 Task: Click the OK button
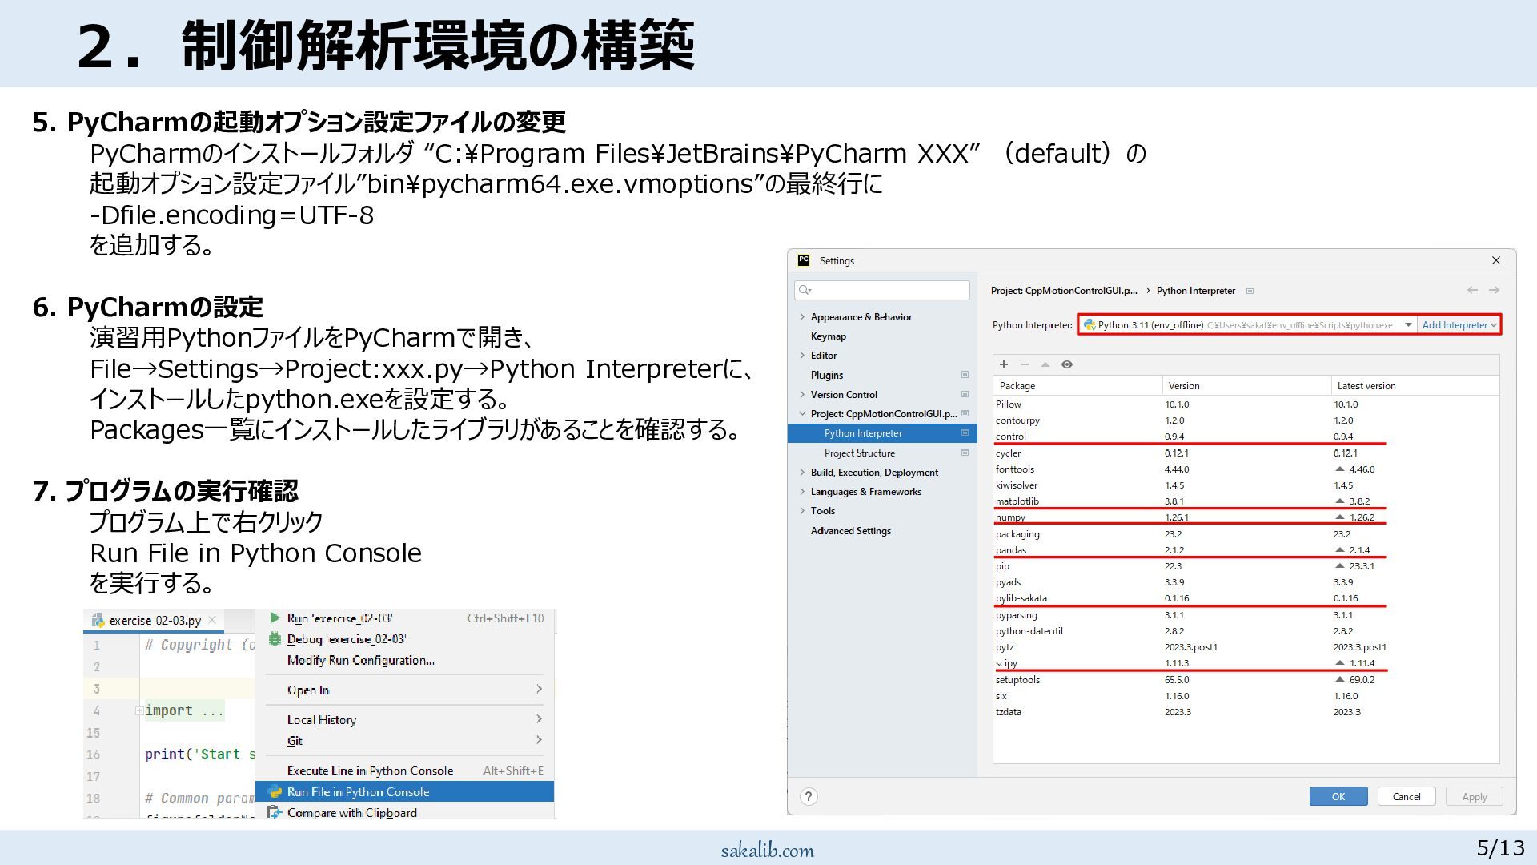point(1338,796)
